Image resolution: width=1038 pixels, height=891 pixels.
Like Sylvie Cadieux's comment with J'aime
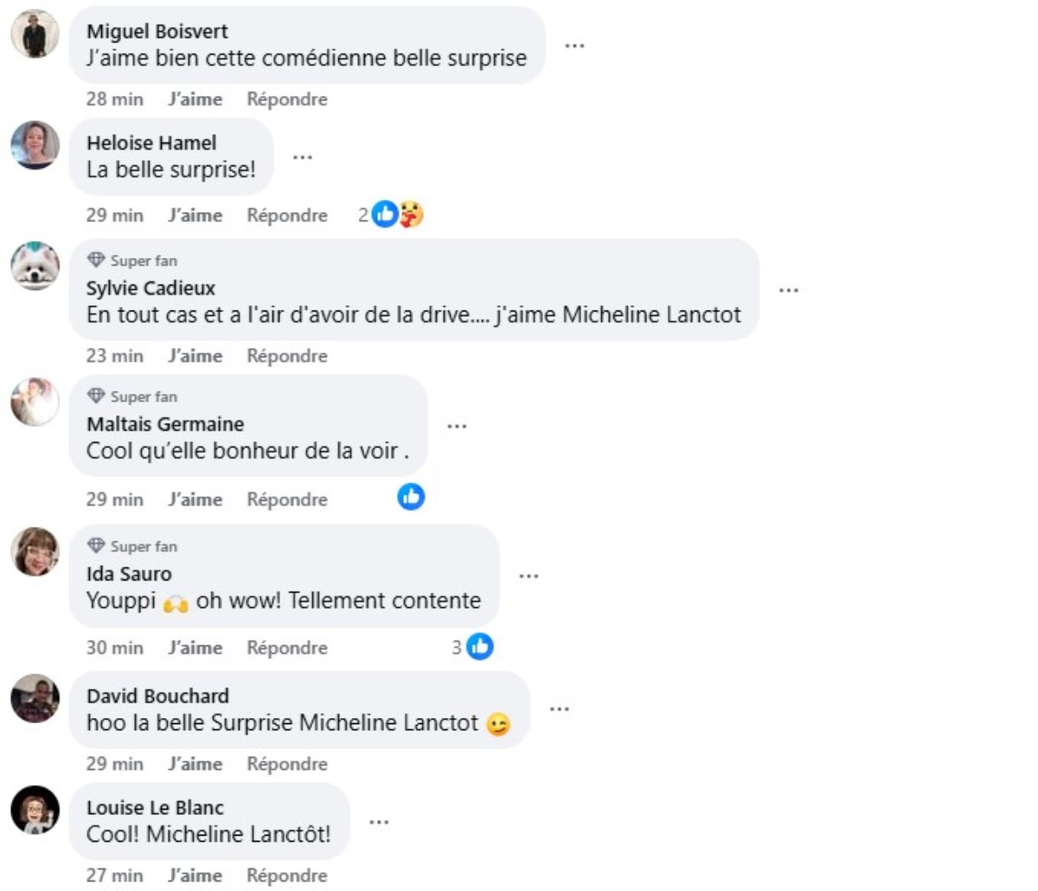pos(195,356)
